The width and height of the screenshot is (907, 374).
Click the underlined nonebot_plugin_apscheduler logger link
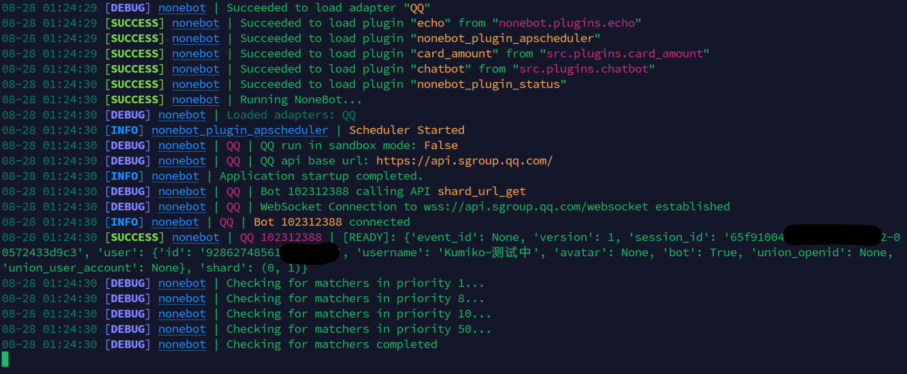pyautogui.click(x=240, y=131)
